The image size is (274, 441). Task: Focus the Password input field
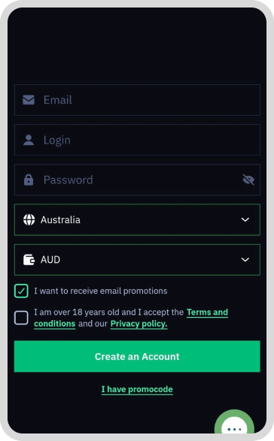pos(137,180)
